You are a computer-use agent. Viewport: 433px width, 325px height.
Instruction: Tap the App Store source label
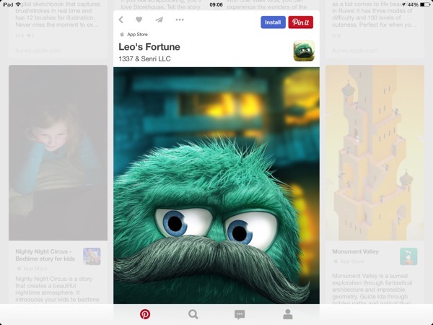pos(134,35)
